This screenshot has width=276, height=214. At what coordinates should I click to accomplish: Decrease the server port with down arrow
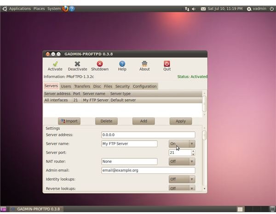[x=193, y=154]
